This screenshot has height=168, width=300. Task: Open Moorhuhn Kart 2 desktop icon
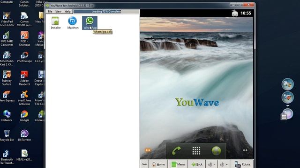click(7, 59)
